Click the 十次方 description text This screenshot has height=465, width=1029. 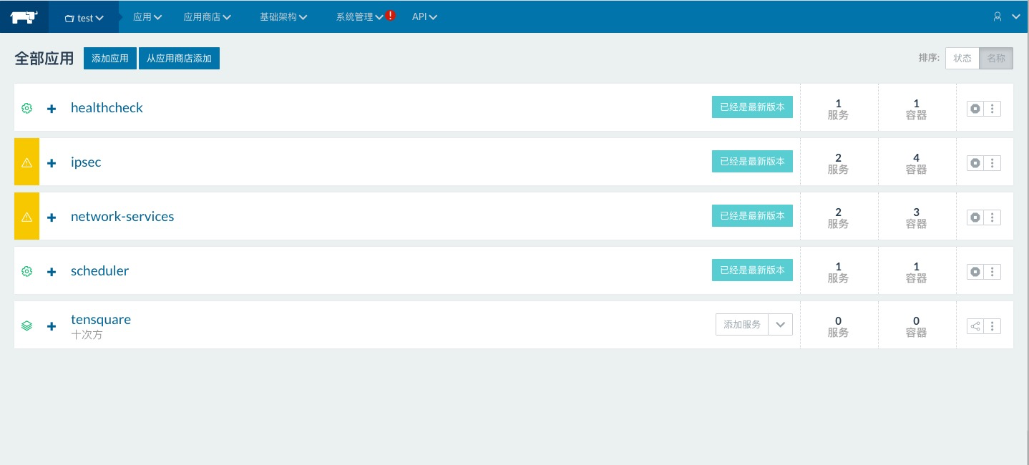pos(87,335)
